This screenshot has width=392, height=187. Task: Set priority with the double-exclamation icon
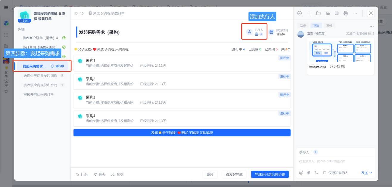point(309,13)
